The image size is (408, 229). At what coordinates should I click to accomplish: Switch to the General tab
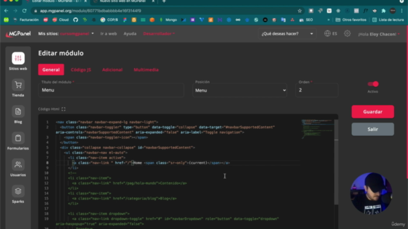pos(51,69)
